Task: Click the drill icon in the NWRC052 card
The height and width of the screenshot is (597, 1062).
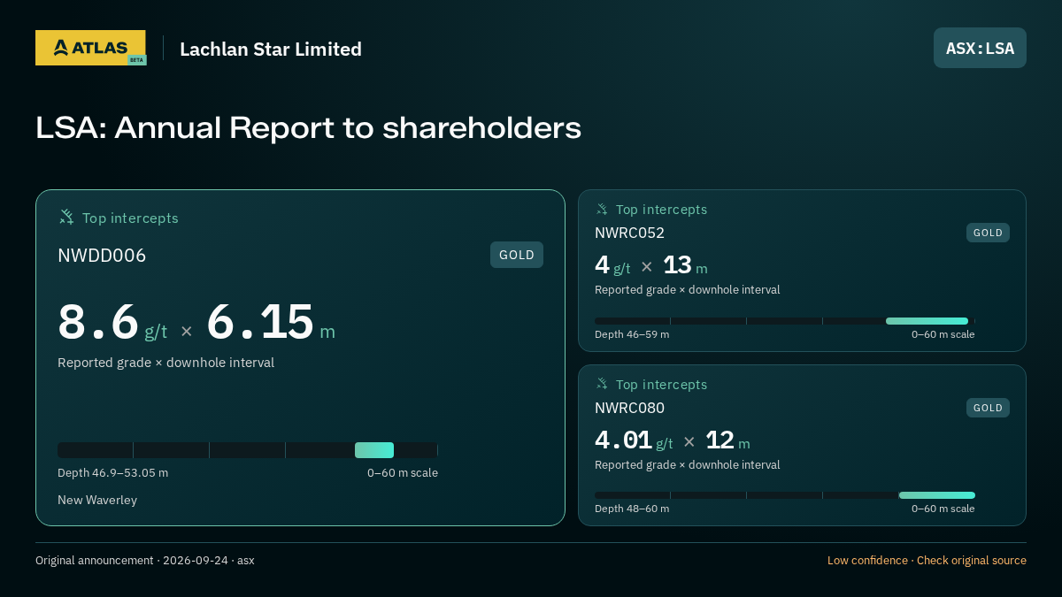Action: coord(602,209)
